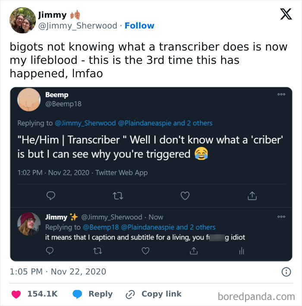Click the 1:05 PM · Nov 22, 2020 timestamp

(58, 271)
